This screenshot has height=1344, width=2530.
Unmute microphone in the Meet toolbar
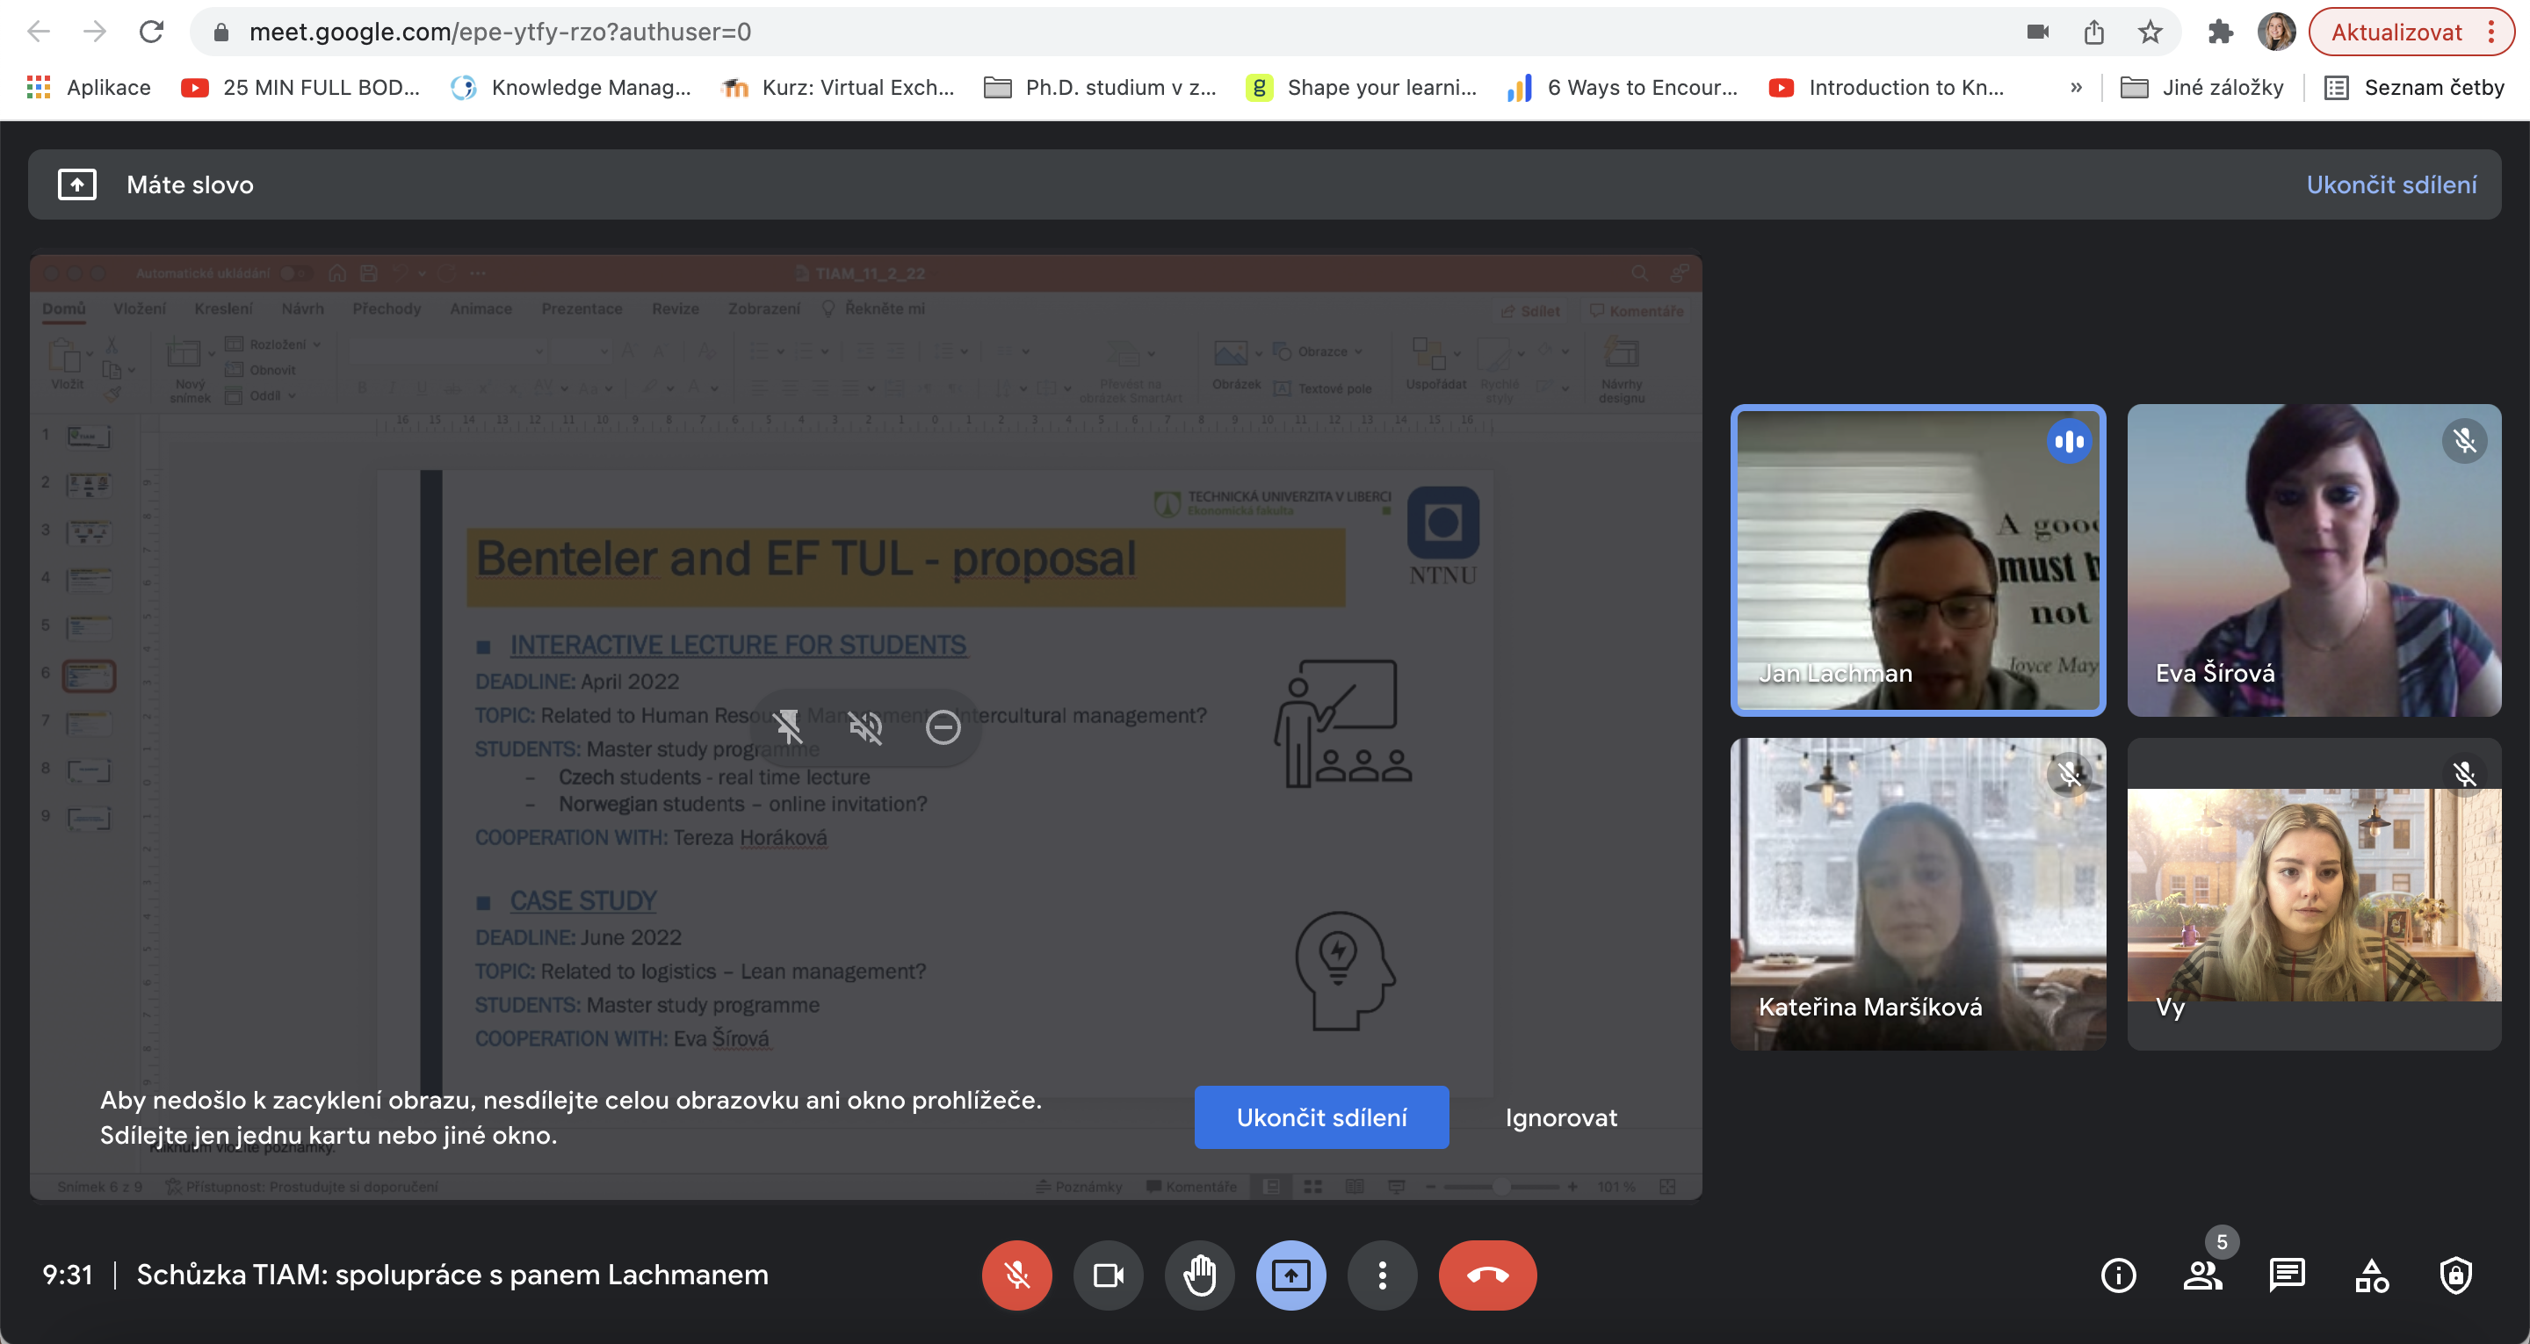click(x=1016, y=1275)
